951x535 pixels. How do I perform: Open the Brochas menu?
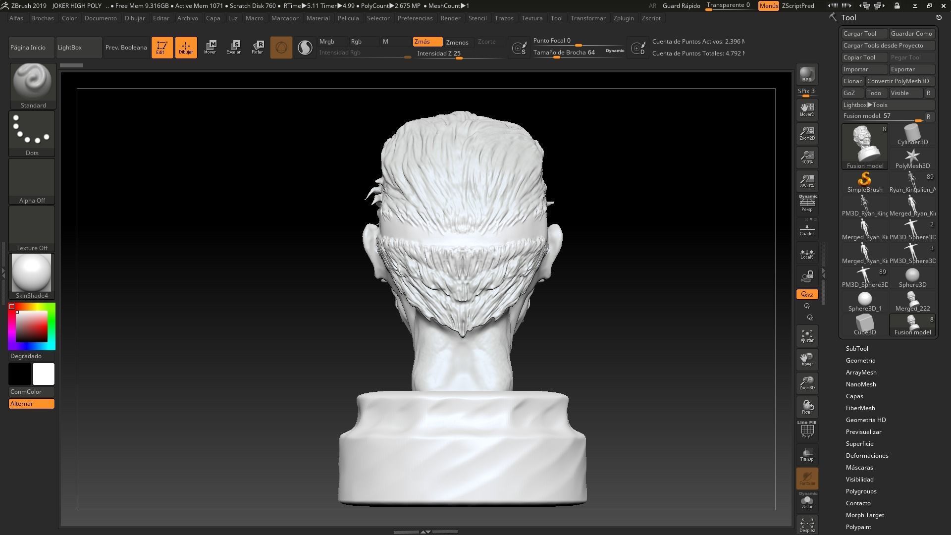point(42,18)
